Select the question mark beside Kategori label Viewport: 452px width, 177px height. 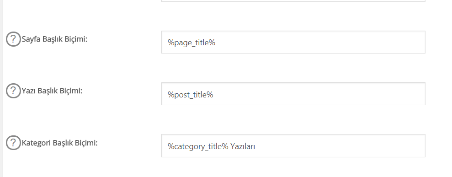click(13, 143)
